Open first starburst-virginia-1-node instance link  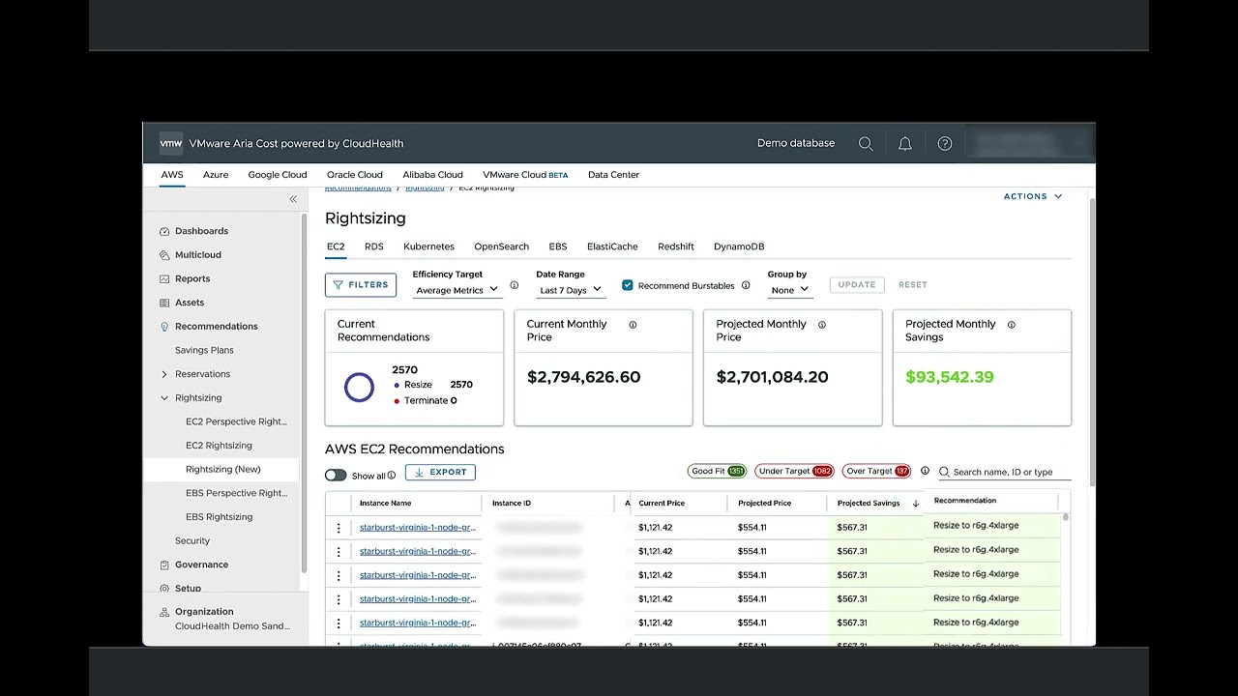[418, 528]
